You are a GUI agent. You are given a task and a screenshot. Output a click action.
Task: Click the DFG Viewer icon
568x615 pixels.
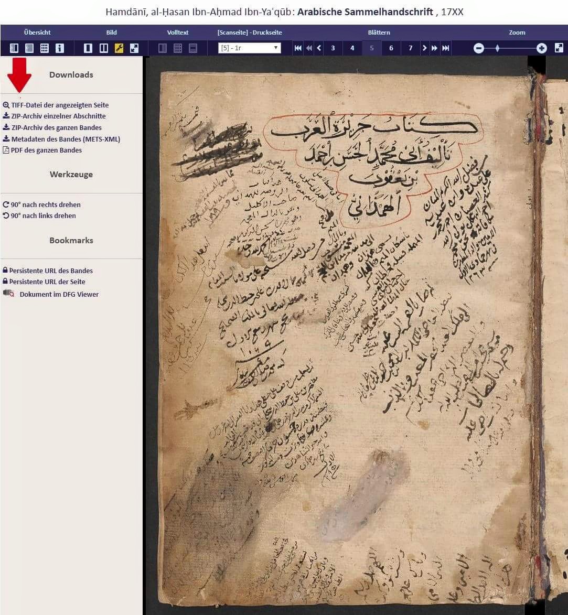8,294
